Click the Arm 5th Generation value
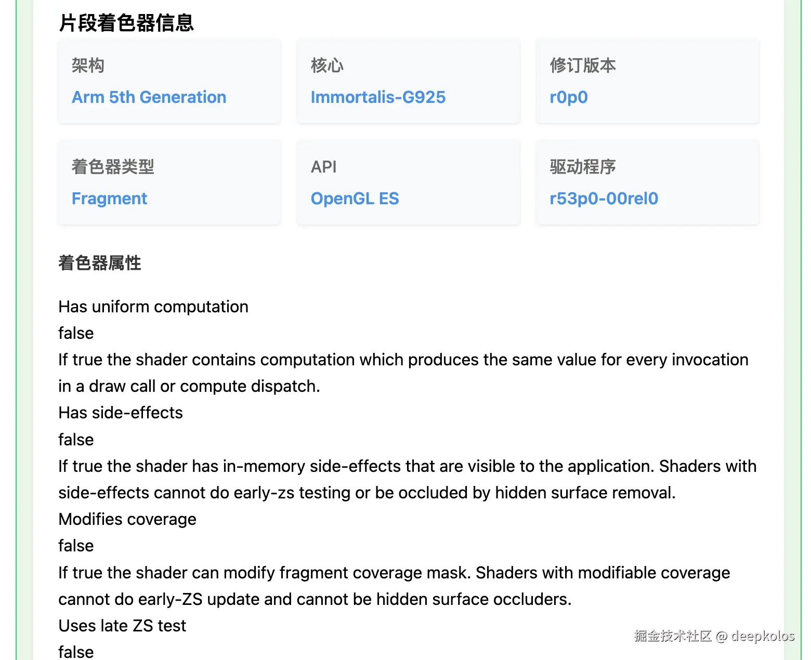This screenshot has height=660, width=811. [x=149, y=97]
